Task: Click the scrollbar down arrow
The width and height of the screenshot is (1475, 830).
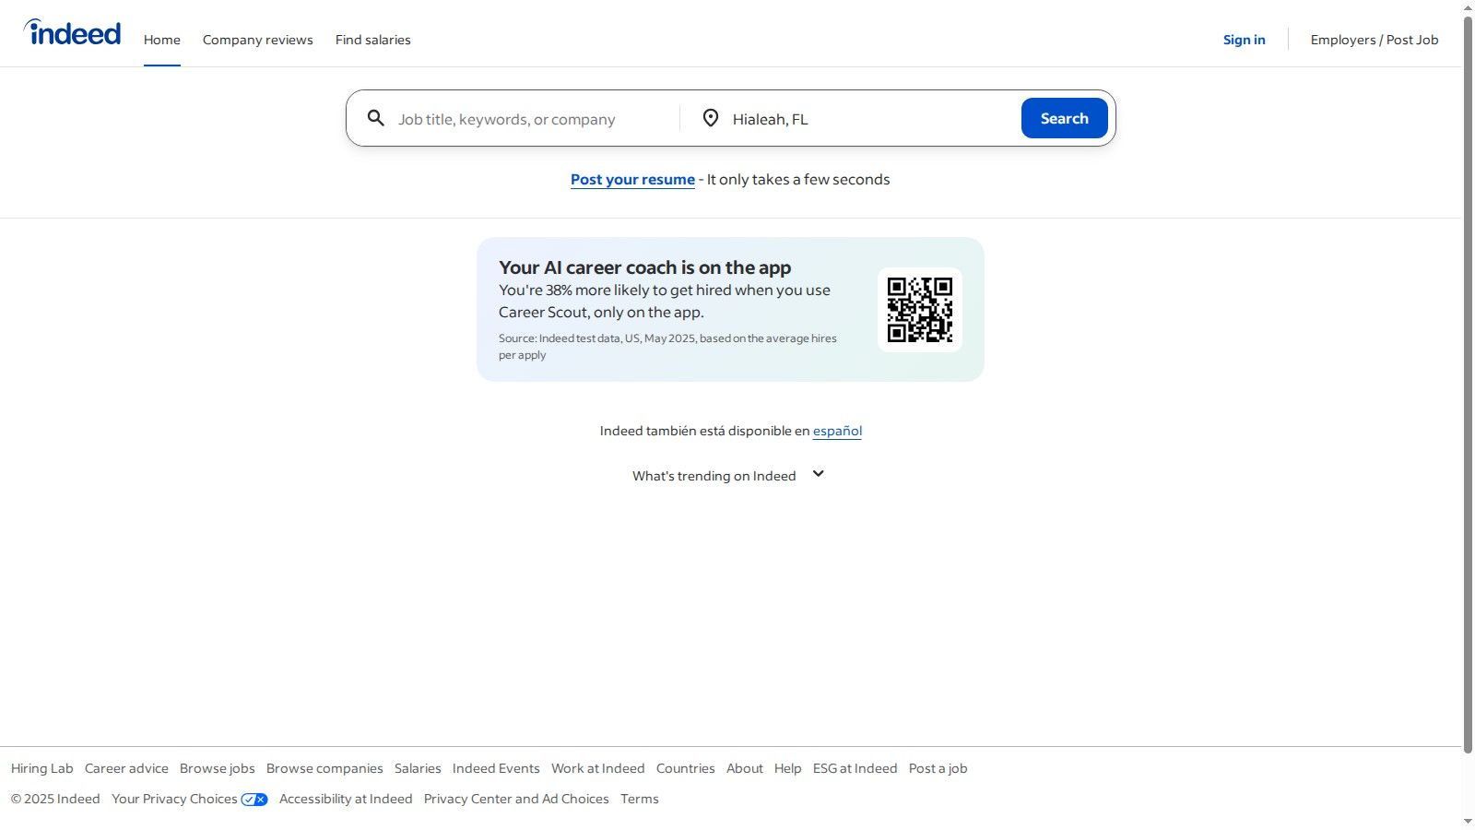Action: [1468, 822]
